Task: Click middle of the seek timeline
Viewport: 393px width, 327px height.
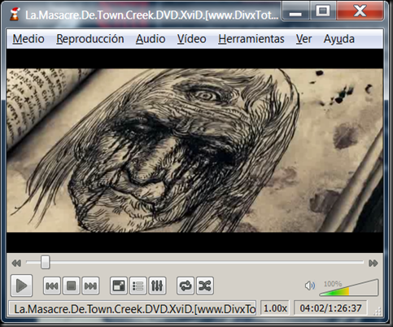Action: [x=194, y=262]
